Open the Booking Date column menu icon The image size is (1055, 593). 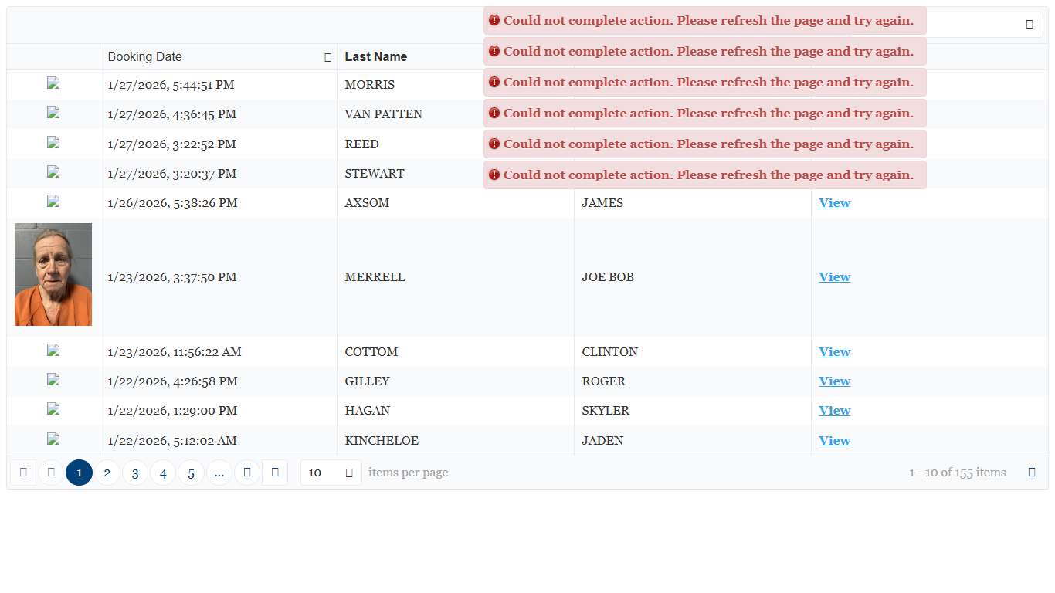(327, 57)
